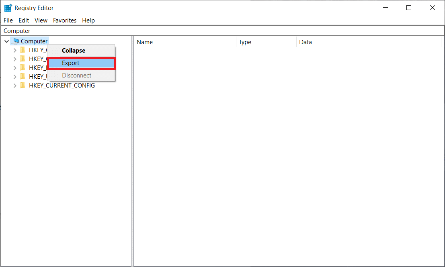Click the Registry Editor app icon in title bar

8,8
